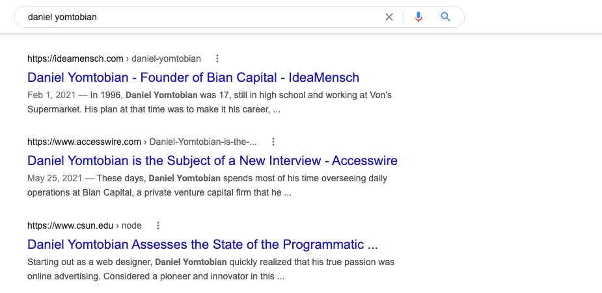Image resolution: width=602 pixels, height=293 pixels.
Task: Open options menu for Accesswire result
Action: [x=273, y=142]
